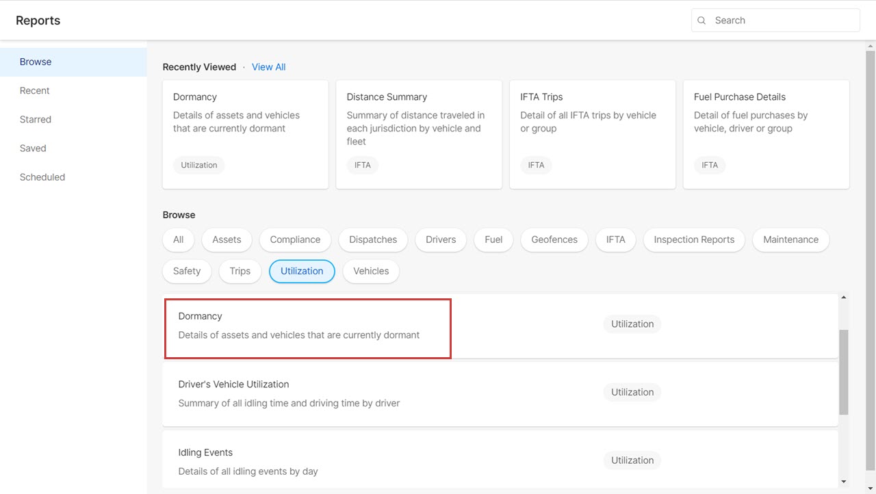Select the Vehicles filter chip
The image size is (876, 494).
coord(371,271)
